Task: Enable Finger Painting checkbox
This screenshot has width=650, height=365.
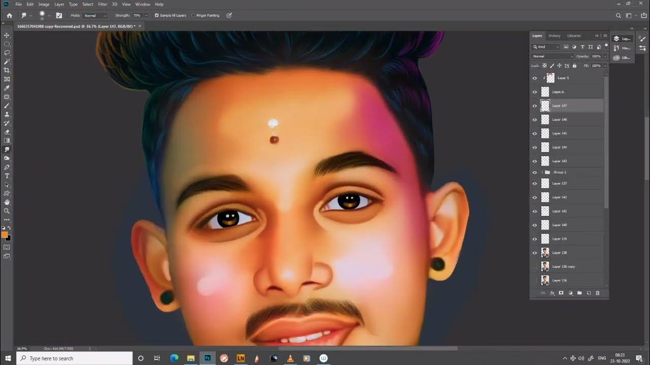Action: coord(193,16)
